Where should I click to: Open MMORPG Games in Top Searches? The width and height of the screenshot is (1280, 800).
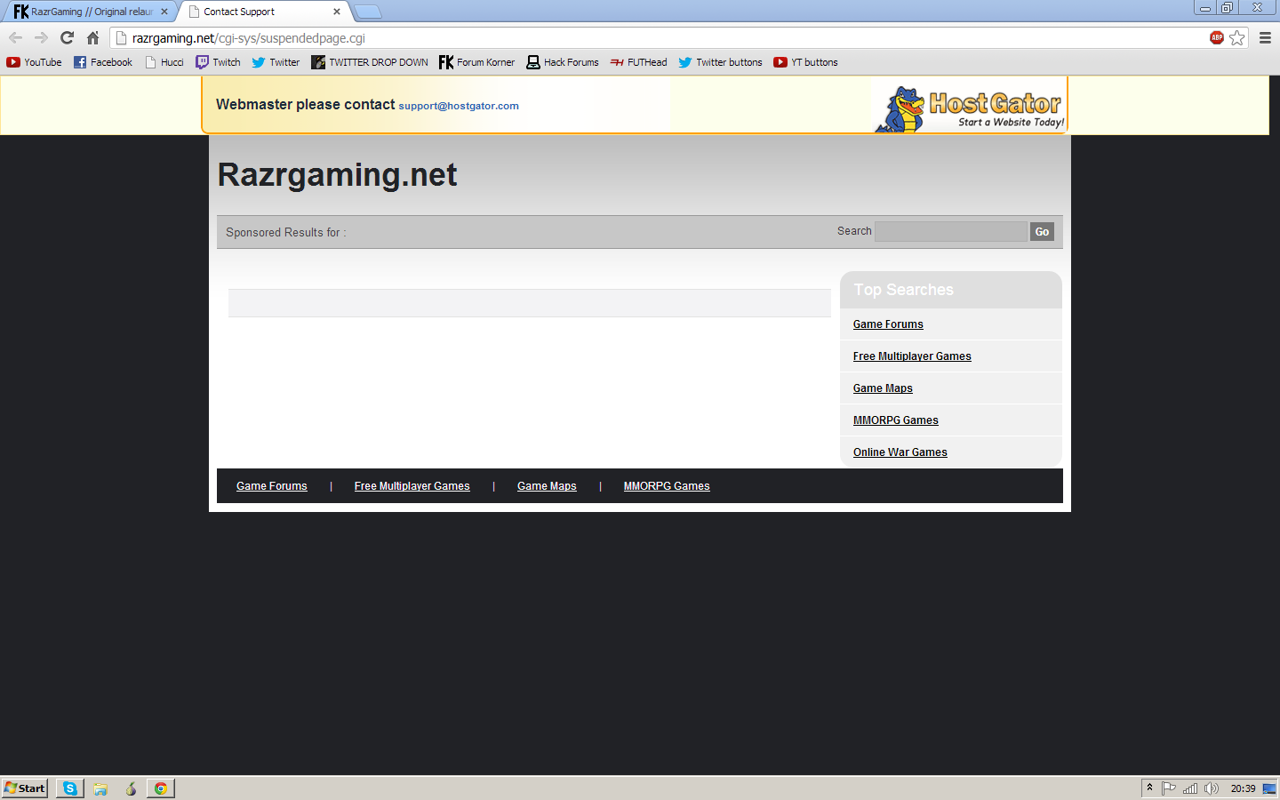[x=896, y=420]
